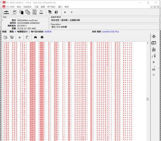Pause log output in the log toolbar

click(x=20, y=37)
